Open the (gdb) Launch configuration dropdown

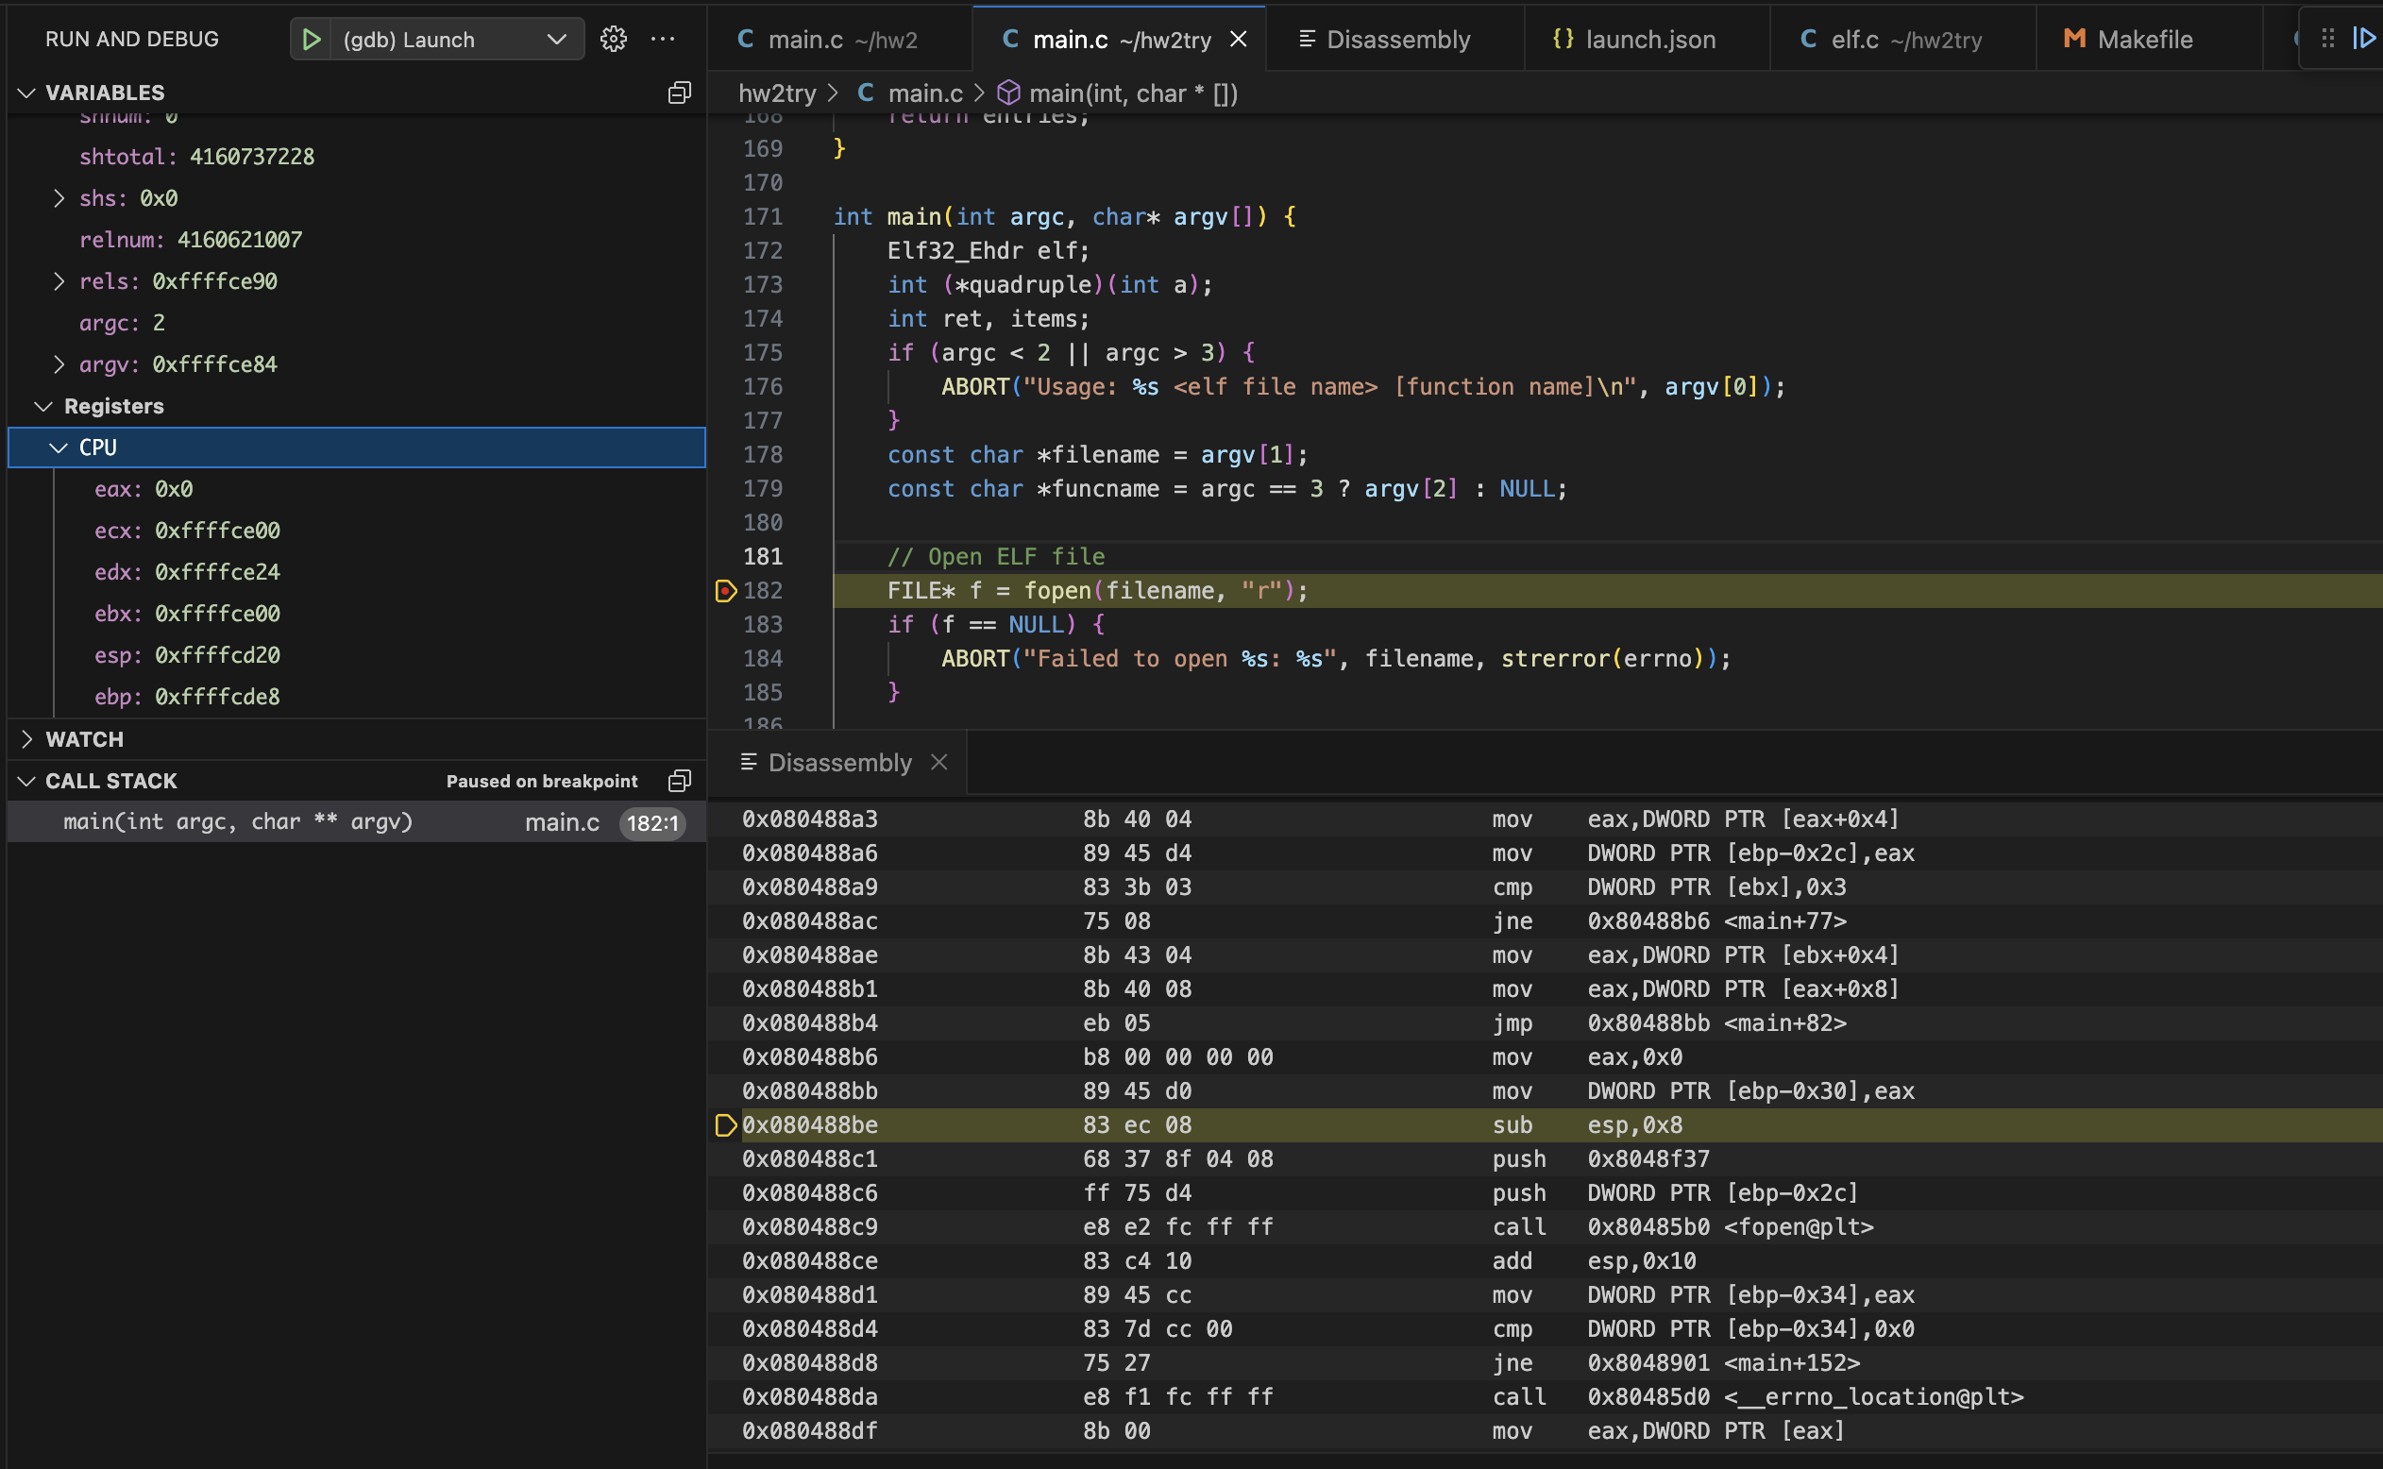[556, 39]
